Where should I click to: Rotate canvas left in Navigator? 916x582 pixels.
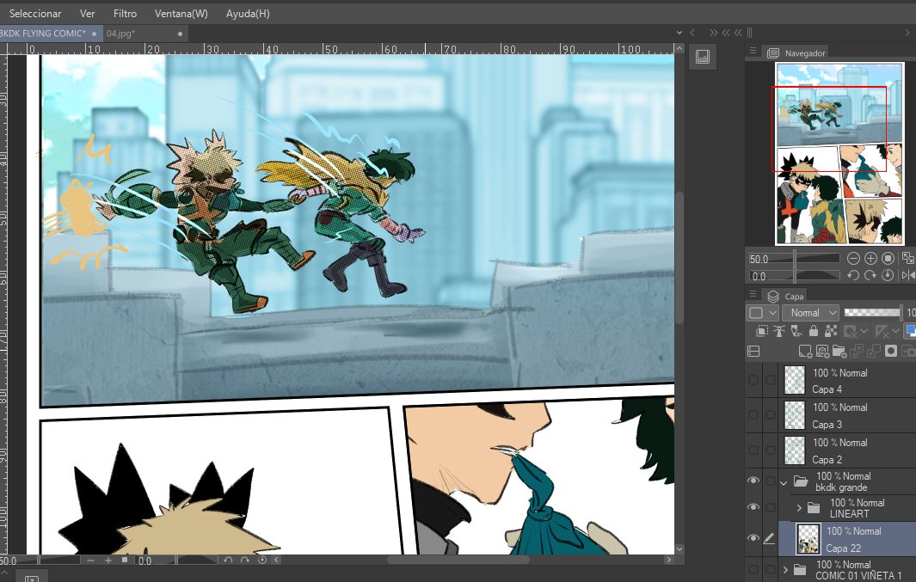[853, 275]
